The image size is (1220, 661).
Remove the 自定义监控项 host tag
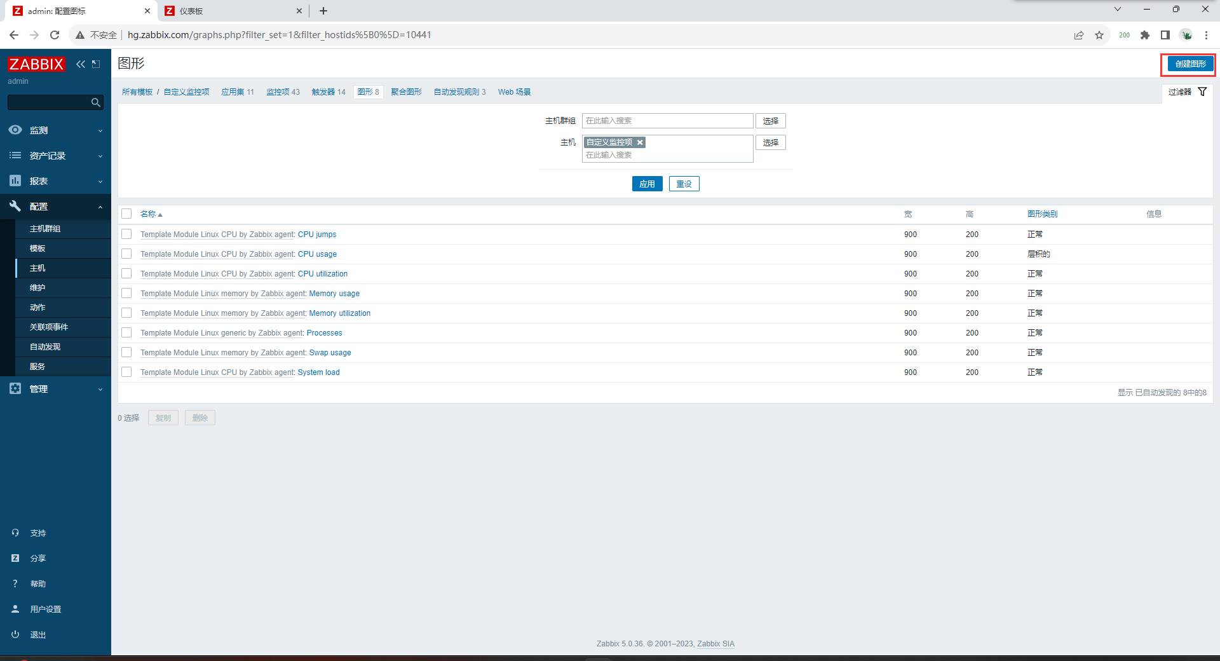pos(640,142)
